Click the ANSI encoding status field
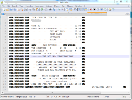The width and height of the screenshot is (132, 100). (x=106, y=97)
